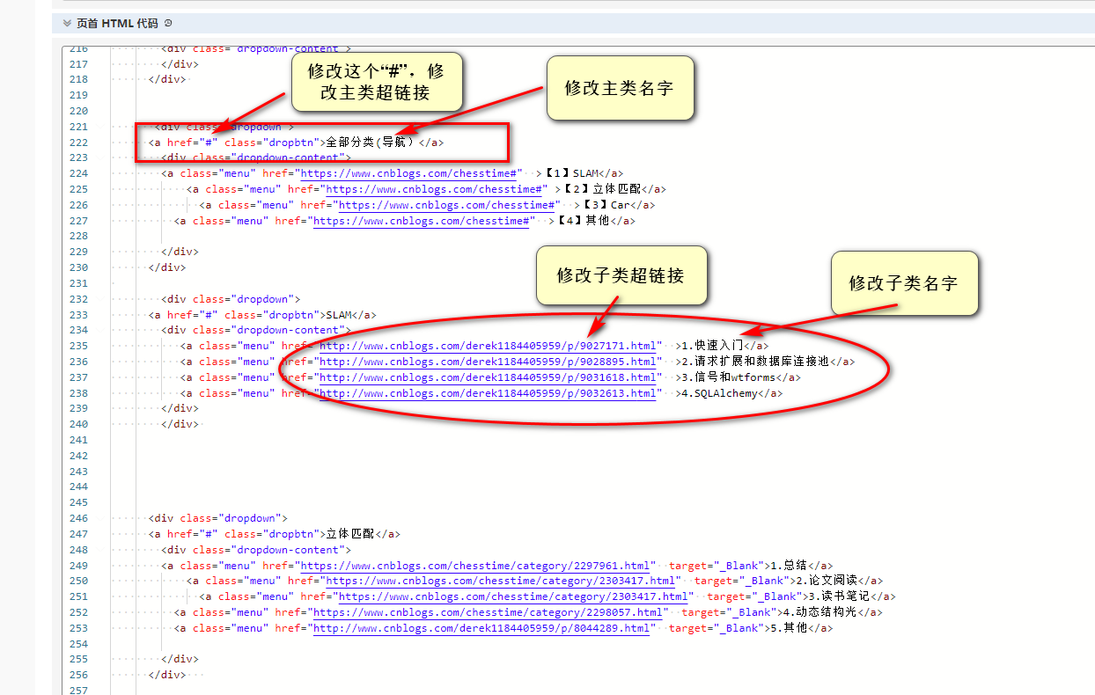Click the 2.请求扩展和数据库连接池 text
Screen dimensions: 1095x695
click(756, 362)
